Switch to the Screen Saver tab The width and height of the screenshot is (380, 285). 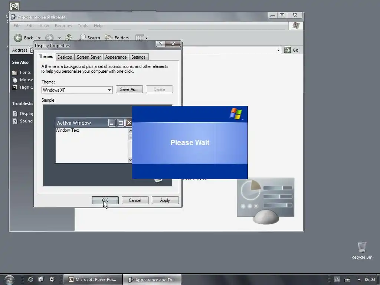[x=89, y=57]
